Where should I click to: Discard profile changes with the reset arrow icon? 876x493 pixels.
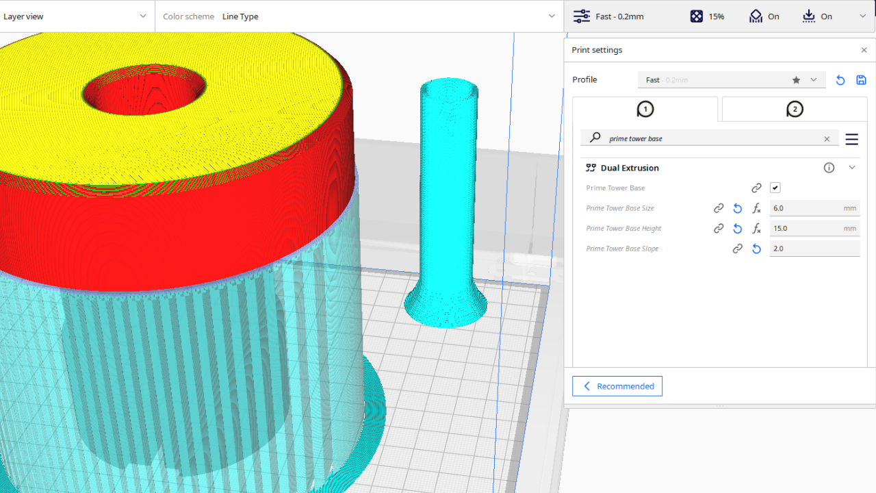click(x=840, y=80)
